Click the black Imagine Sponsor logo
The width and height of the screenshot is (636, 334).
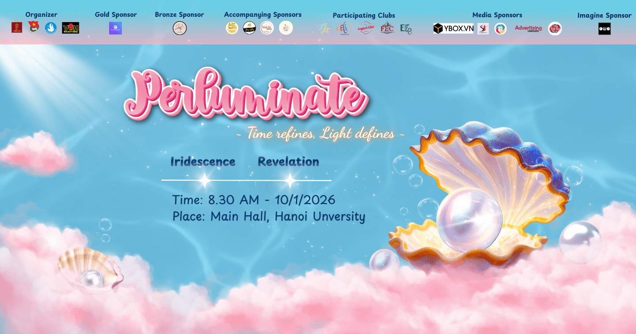[605, 29]
